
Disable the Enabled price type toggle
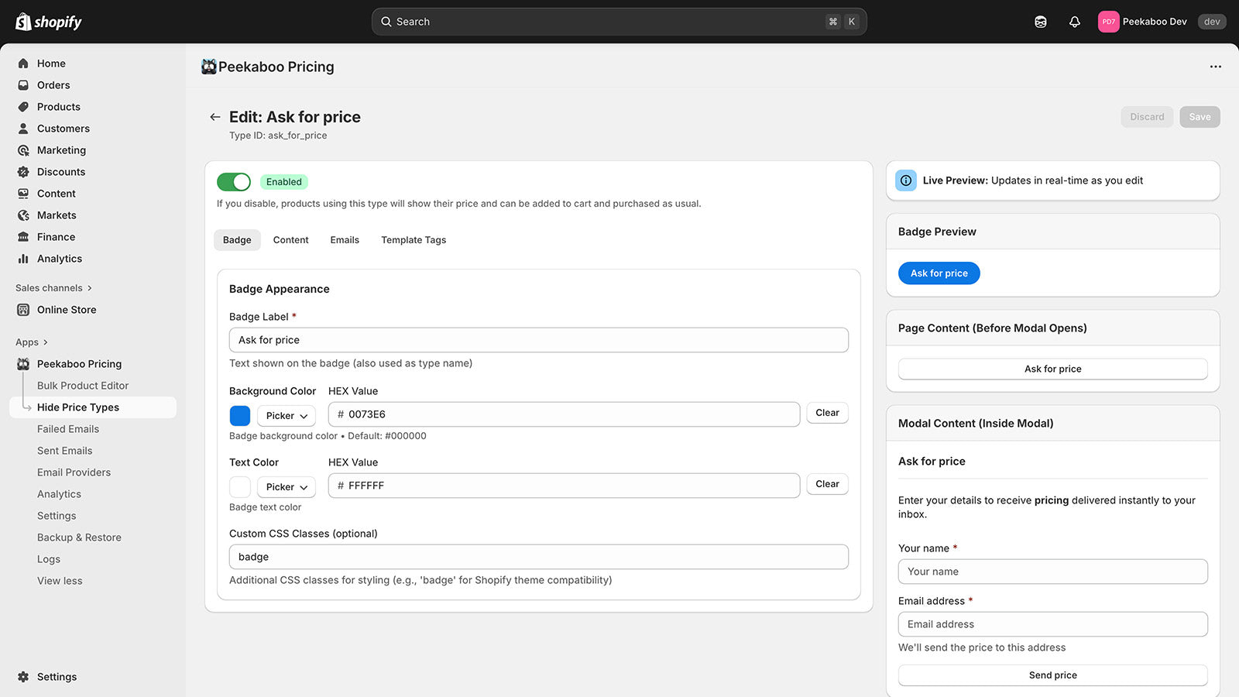point(233,181)
